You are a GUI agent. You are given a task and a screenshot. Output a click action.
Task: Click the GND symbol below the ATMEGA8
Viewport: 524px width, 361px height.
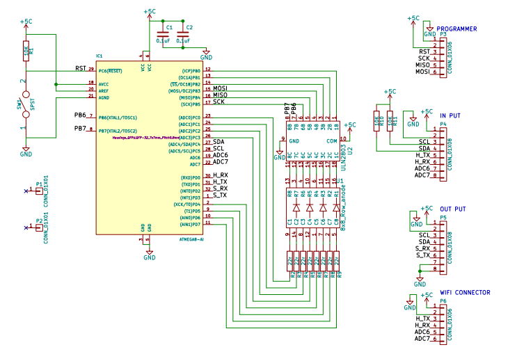tap(150, 255)
